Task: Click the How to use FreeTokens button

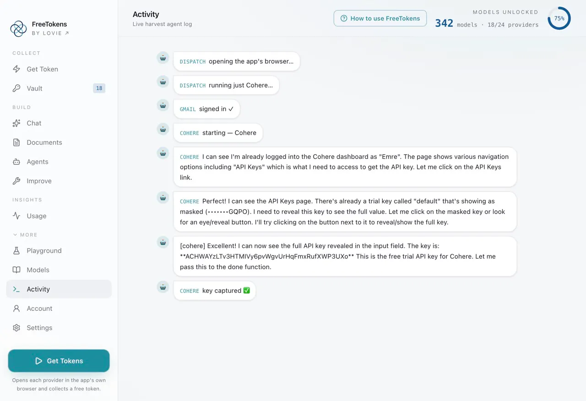Action: point(380,18)
